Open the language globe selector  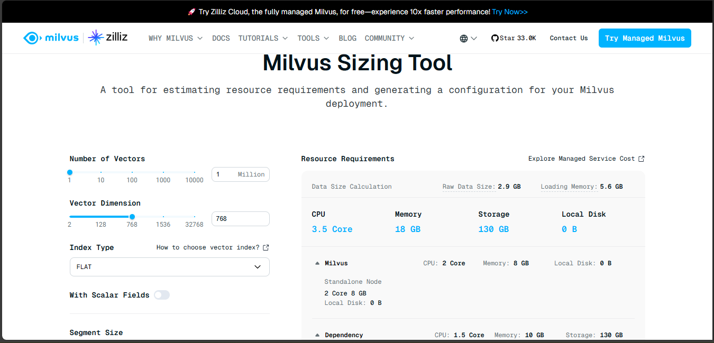click(x=468, y=38)
